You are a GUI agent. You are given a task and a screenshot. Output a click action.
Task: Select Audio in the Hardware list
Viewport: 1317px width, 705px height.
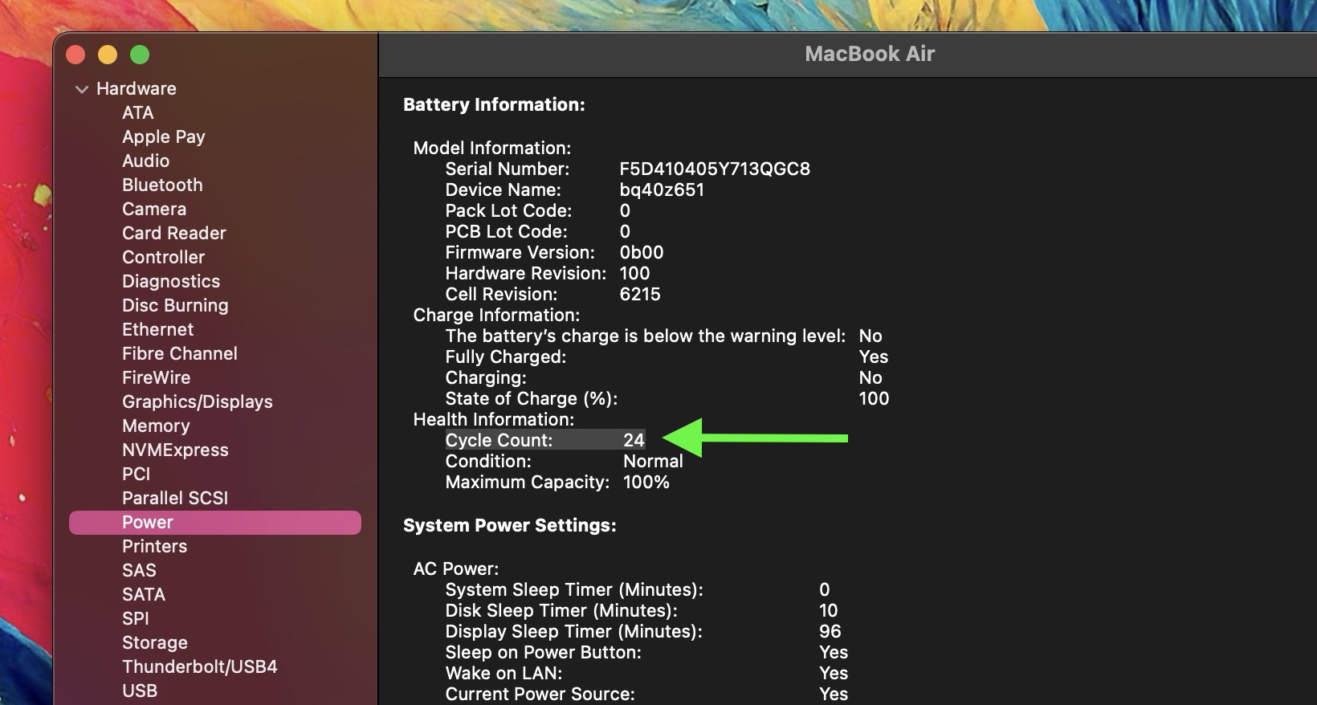tap(145, 161)
